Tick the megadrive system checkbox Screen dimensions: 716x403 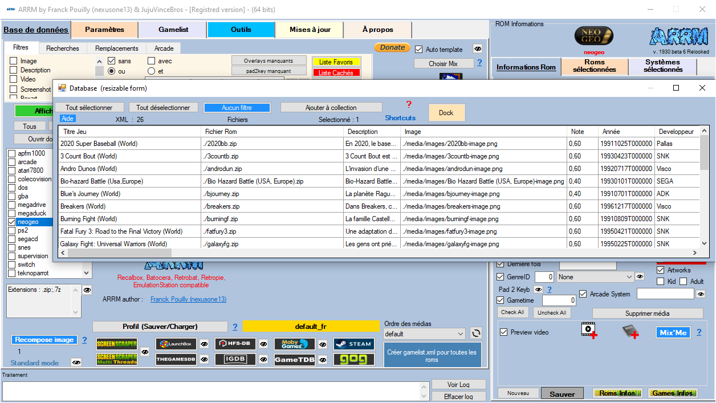(13, 205)
